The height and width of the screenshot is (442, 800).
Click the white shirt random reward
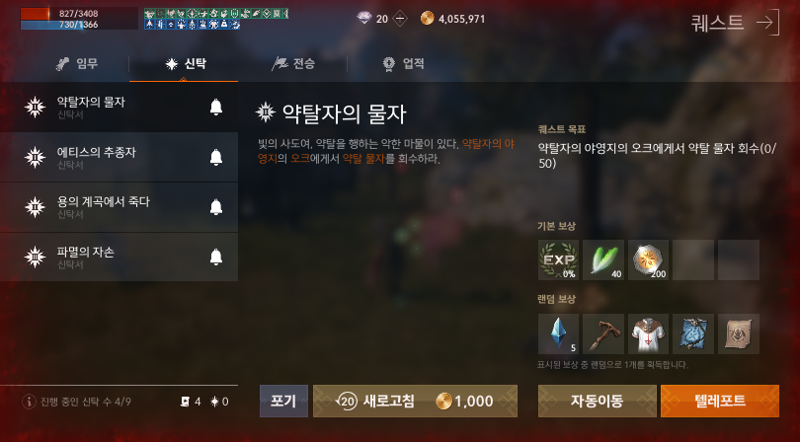point(648,333)
